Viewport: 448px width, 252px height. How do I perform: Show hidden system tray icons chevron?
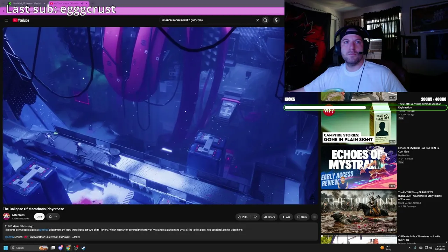[x=409, y=248]
